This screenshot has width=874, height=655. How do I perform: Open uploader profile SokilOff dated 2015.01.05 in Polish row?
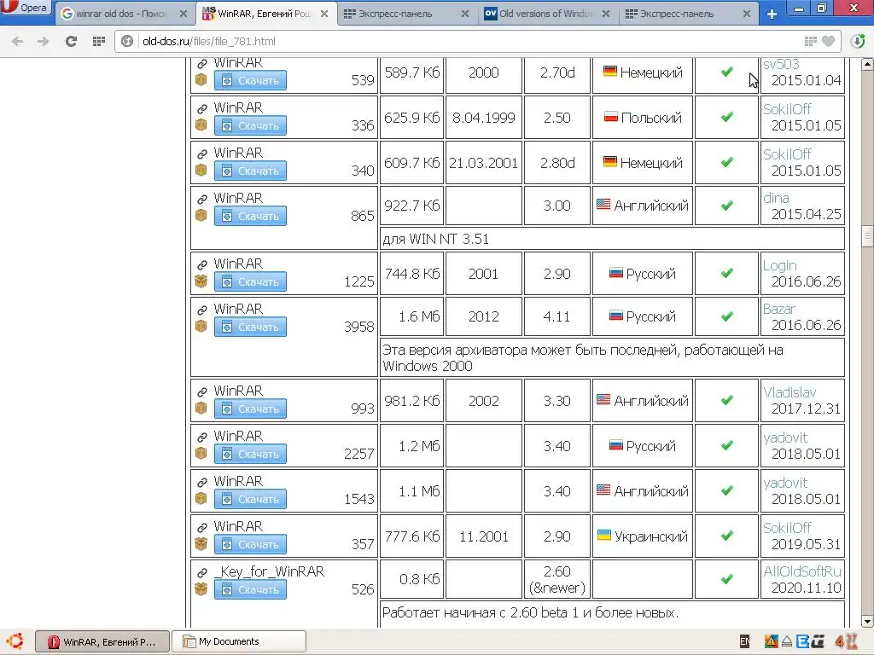(786, 109)
